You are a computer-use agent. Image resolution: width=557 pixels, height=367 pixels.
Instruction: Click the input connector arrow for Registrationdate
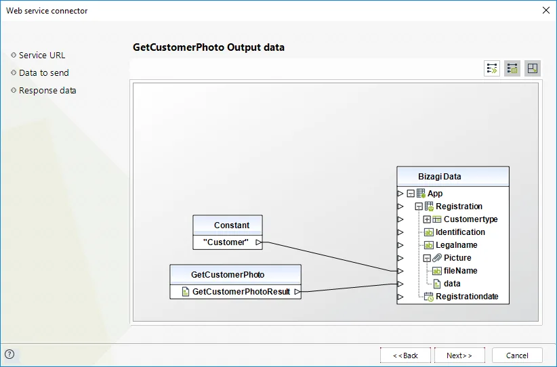400,297
